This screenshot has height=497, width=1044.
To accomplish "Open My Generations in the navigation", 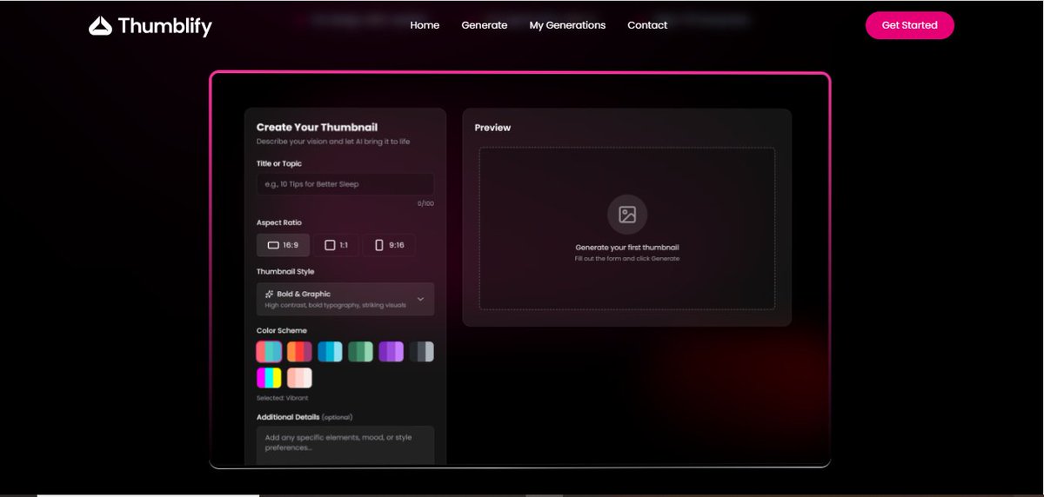I will 567,25.
